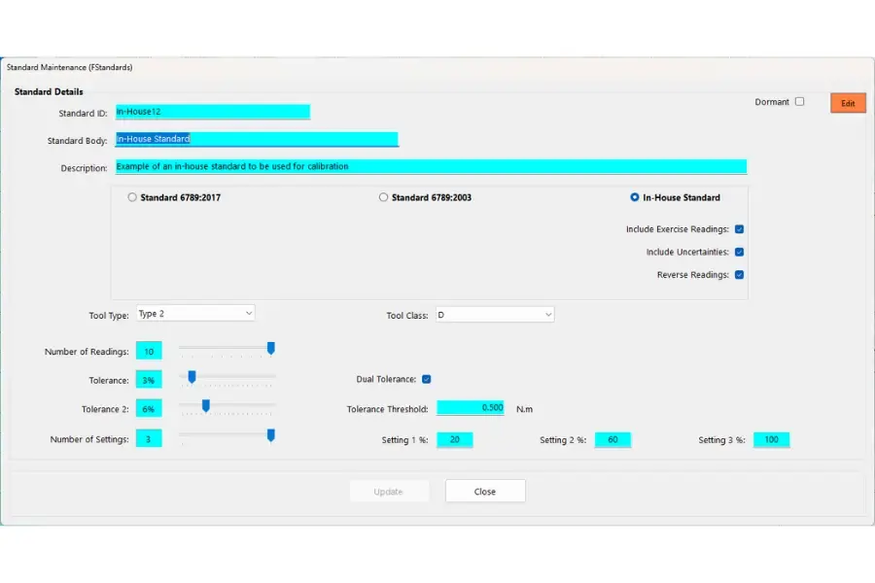Click the Number of Readings slider handle
Screen dimensions: 875x583
tap(271, 348)
